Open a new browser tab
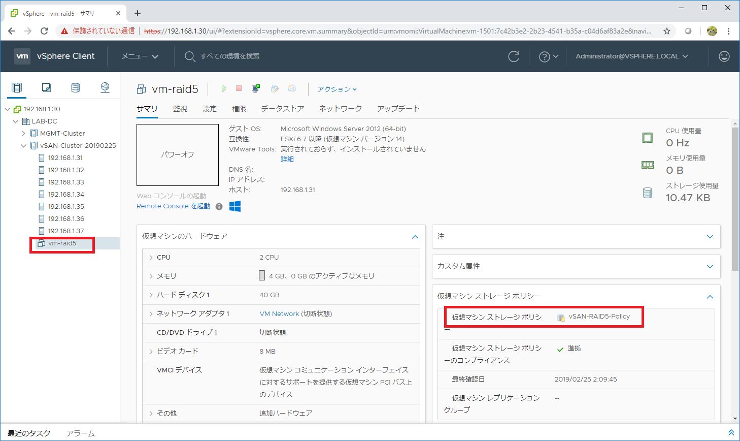The width and height of the screenshot is (740, 441). tap(138, 13)
